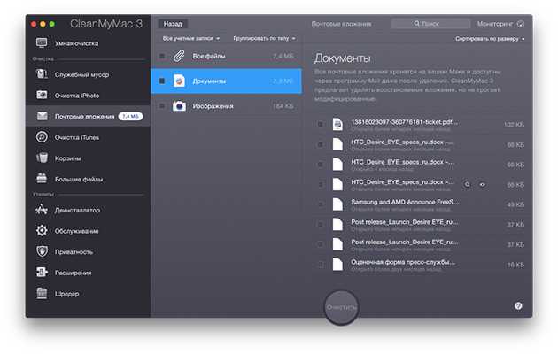Click magnifier icon on third HTC_Desire row

(468, 184)
